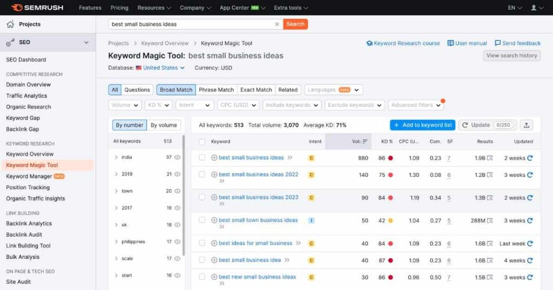Add 'best small business idea' via plus icon
Viewport: 553px width, 290px height.
214,260
